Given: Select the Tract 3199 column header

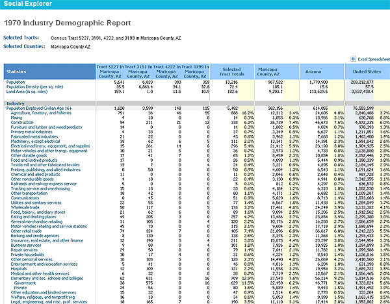Looking at the screenshot, I should click(198, 71).
